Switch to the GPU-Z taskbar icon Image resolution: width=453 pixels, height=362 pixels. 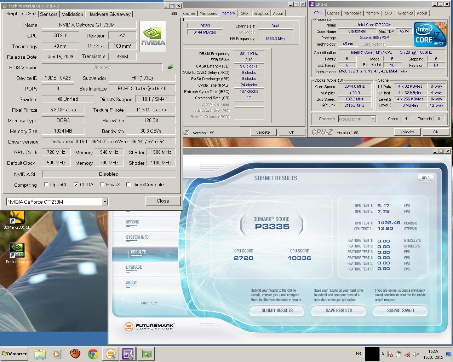146,354
